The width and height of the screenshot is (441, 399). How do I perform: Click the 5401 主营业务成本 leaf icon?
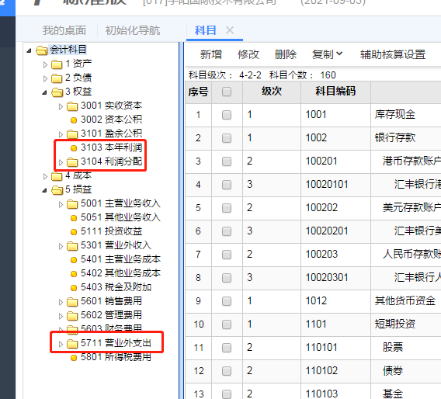[74, 260]
